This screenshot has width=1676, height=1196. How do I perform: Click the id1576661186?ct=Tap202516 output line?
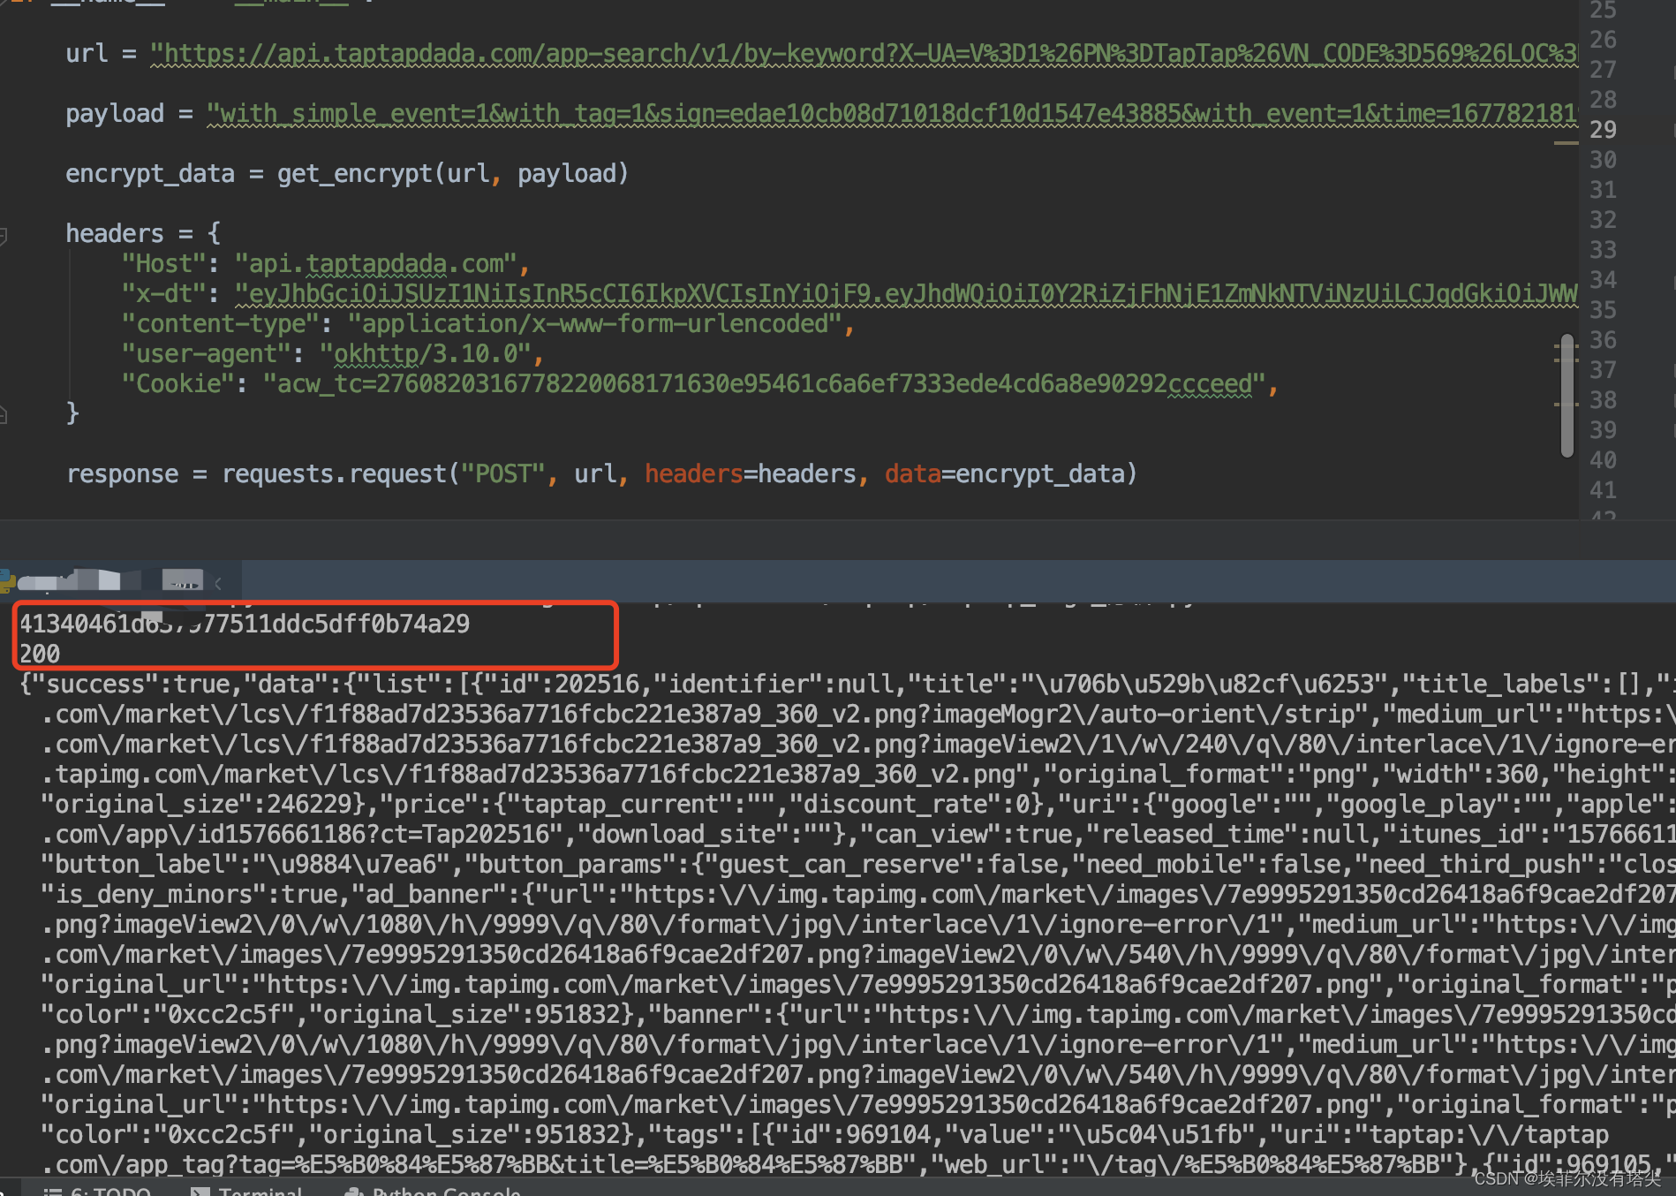[x=857, y=834]
